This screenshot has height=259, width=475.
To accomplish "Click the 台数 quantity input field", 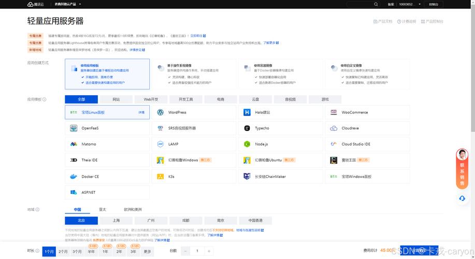I will click(197, 251).
